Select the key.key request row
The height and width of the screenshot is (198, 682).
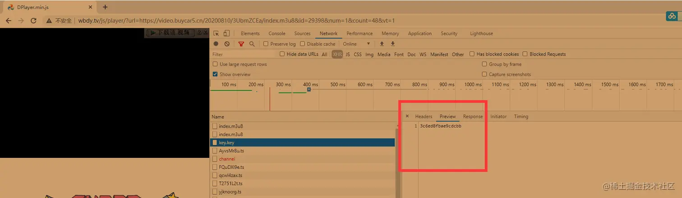tap(302, 143)
